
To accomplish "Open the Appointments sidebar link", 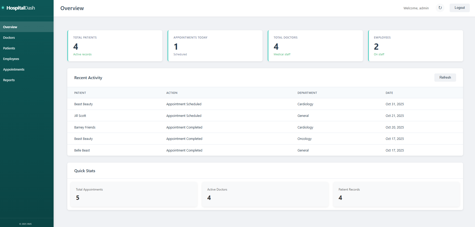I will [27, 69].
